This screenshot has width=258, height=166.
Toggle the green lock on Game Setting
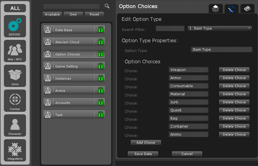[100, 66]
